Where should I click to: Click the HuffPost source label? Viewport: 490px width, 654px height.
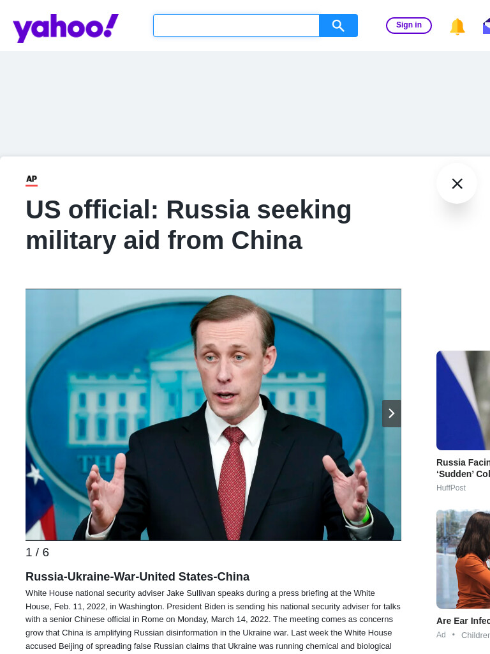click(451, 487)
